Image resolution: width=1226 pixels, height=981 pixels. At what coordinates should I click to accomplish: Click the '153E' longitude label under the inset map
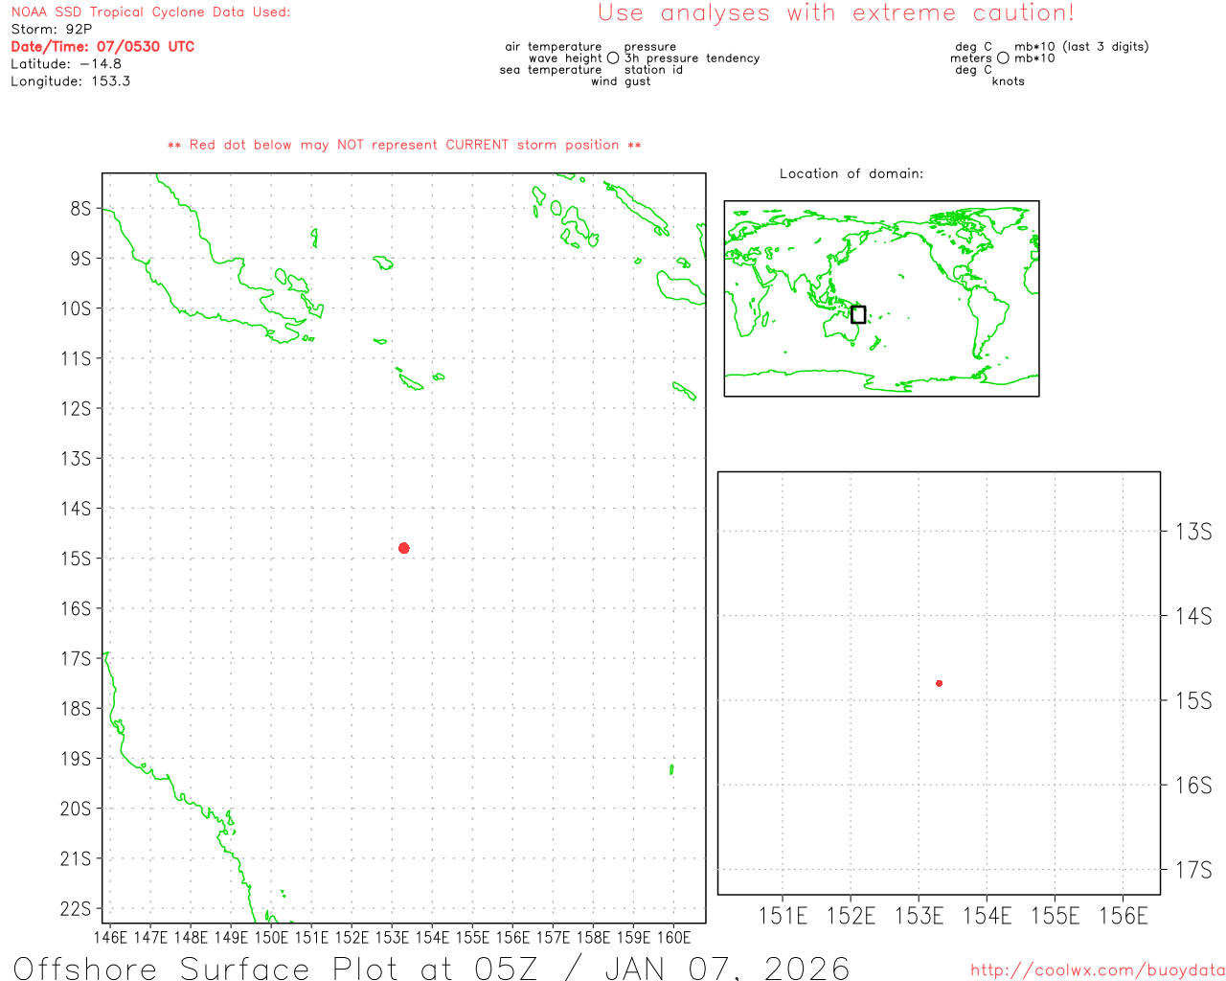919,917
